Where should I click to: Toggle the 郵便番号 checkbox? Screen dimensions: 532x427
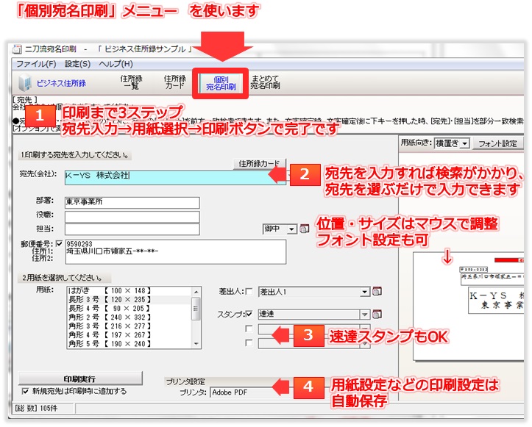[59, 243]
